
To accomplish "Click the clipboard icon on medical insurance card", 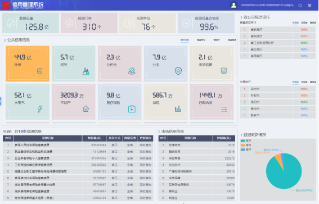I will 132,108.
